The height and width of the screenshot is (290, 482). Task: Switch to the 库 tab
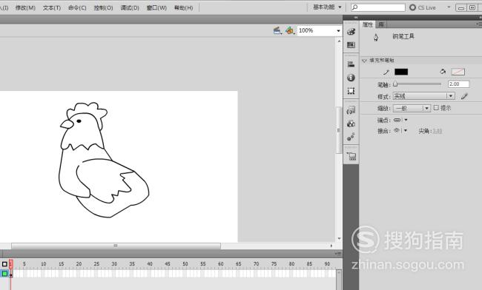click(381, 24)
